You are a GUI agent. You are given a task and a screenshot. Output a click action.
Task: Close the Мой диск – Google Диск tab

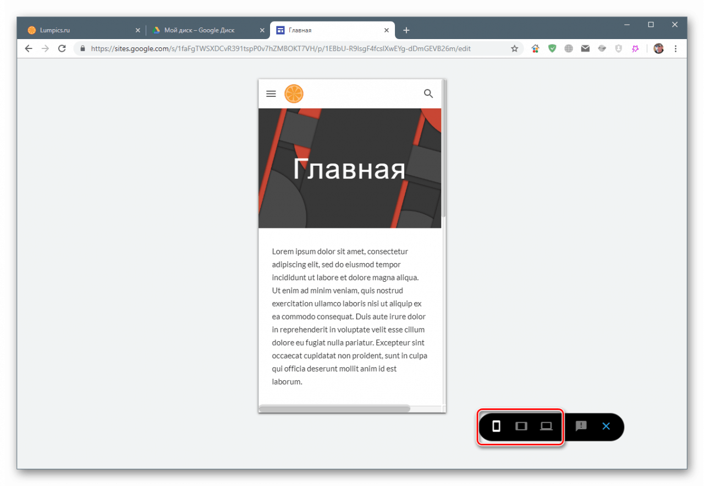262,30
